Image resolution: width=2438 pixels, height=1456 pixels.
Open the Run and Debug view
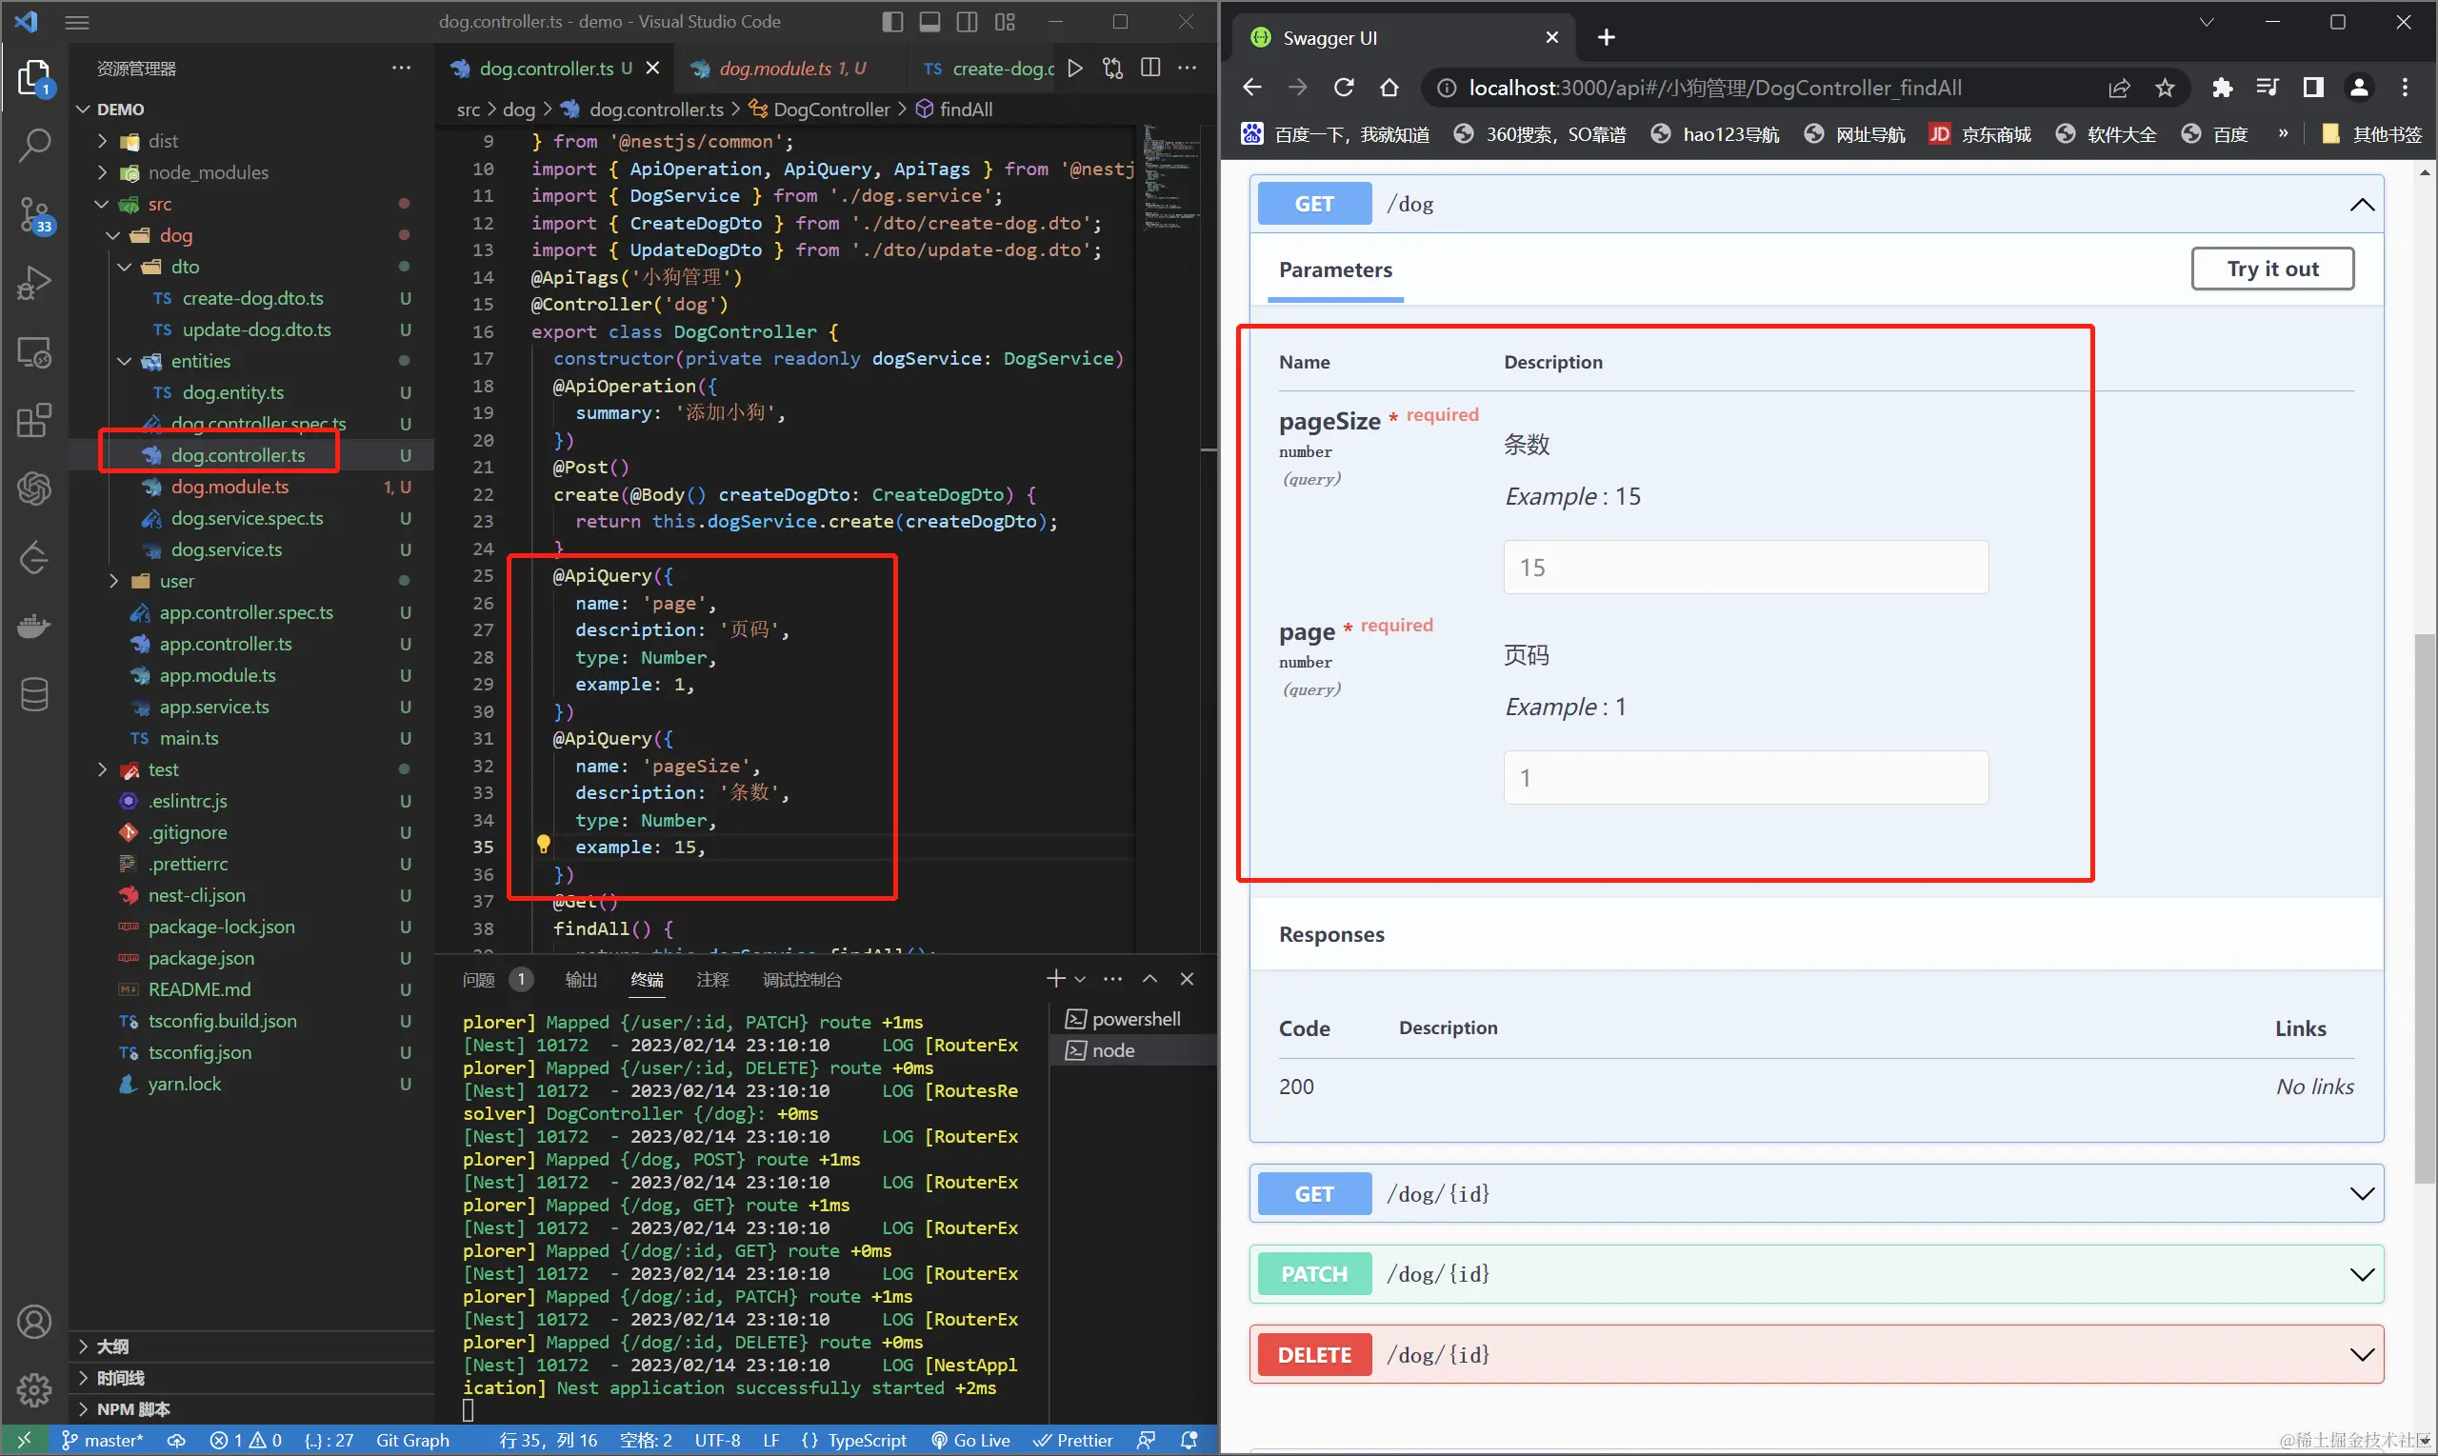(x=34, y=283)
